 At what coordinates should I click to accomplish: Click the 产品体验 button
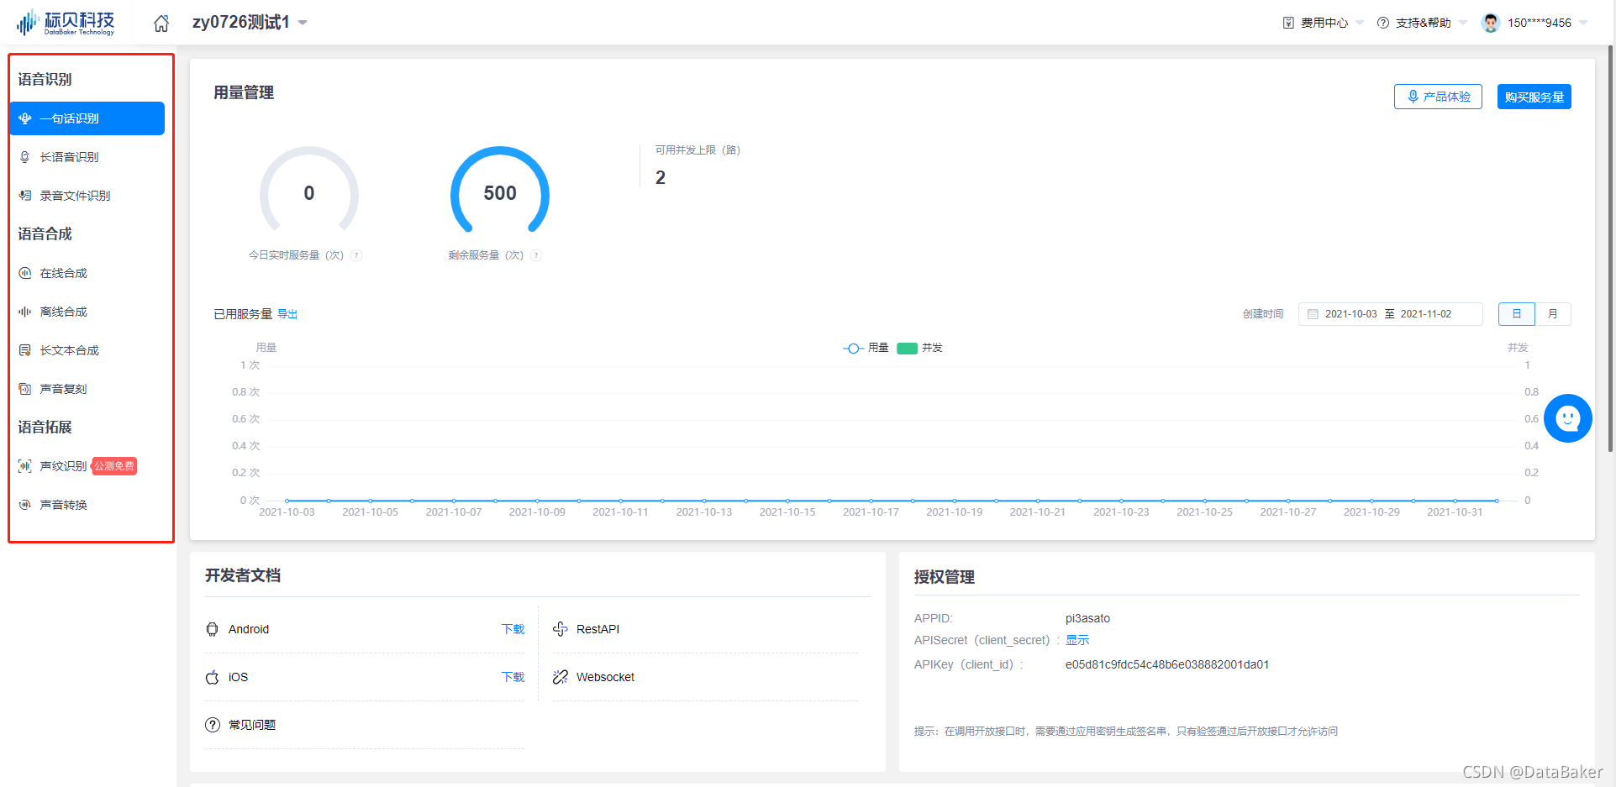tap(1438, 97)
